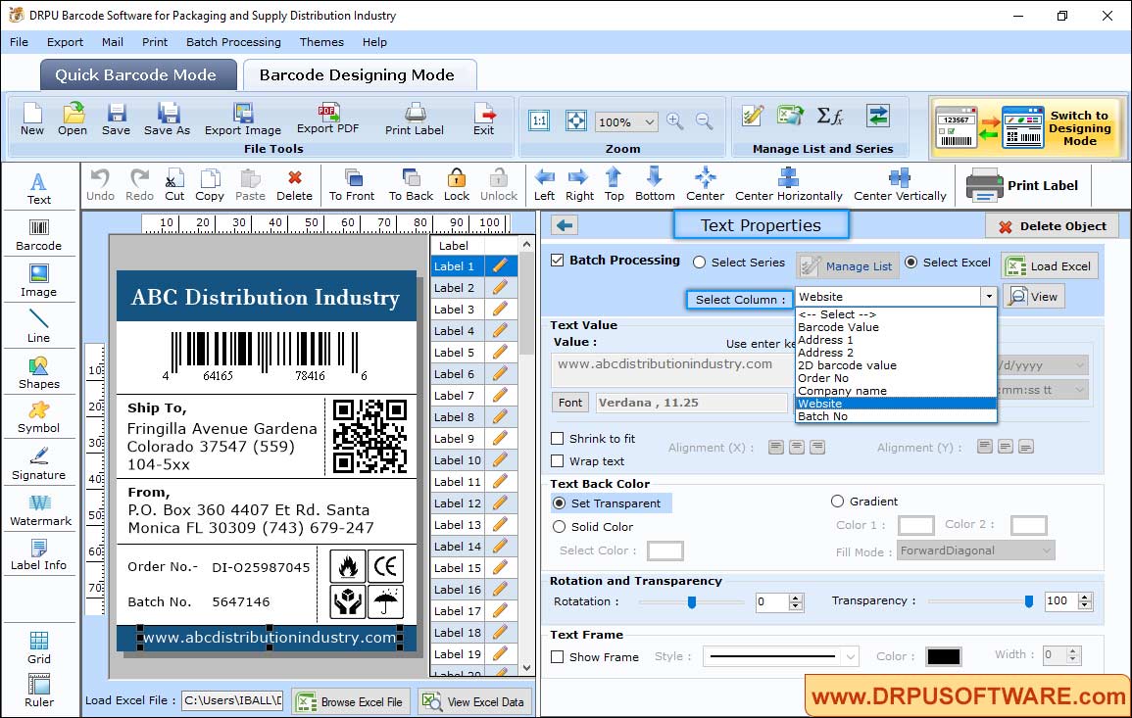Save the current label

tap(117, 120)
